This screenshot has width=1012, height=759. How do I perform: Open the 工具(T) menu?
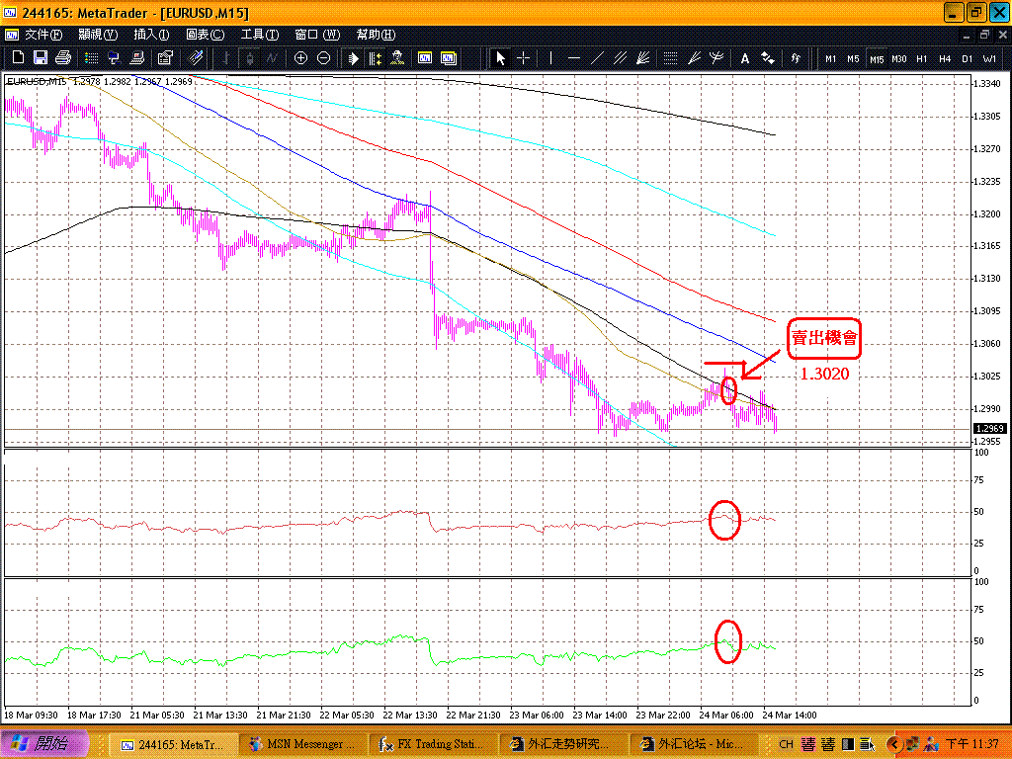[260, 35]
